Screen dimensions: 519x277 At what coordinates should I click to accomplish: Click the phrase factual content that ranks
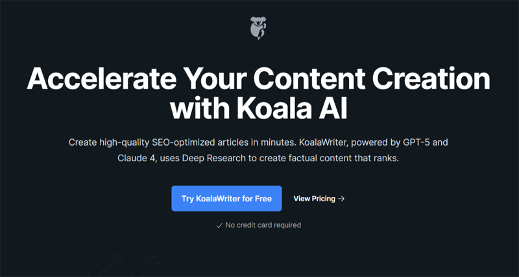click(344, 158)
